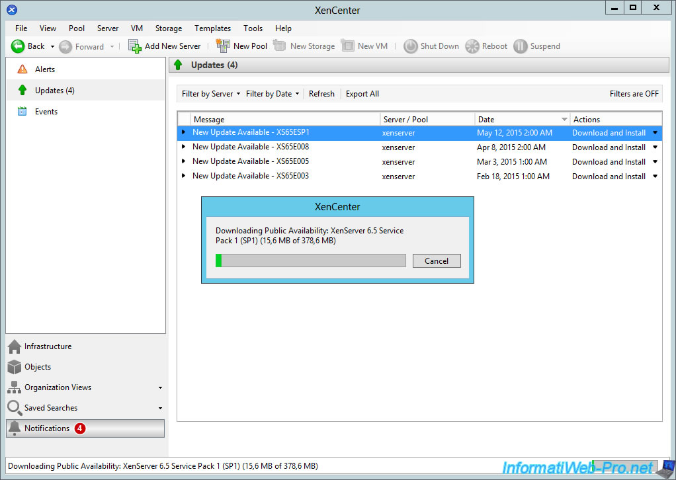
Task: Click the Add New Server icon
Action: coord(135,46)
